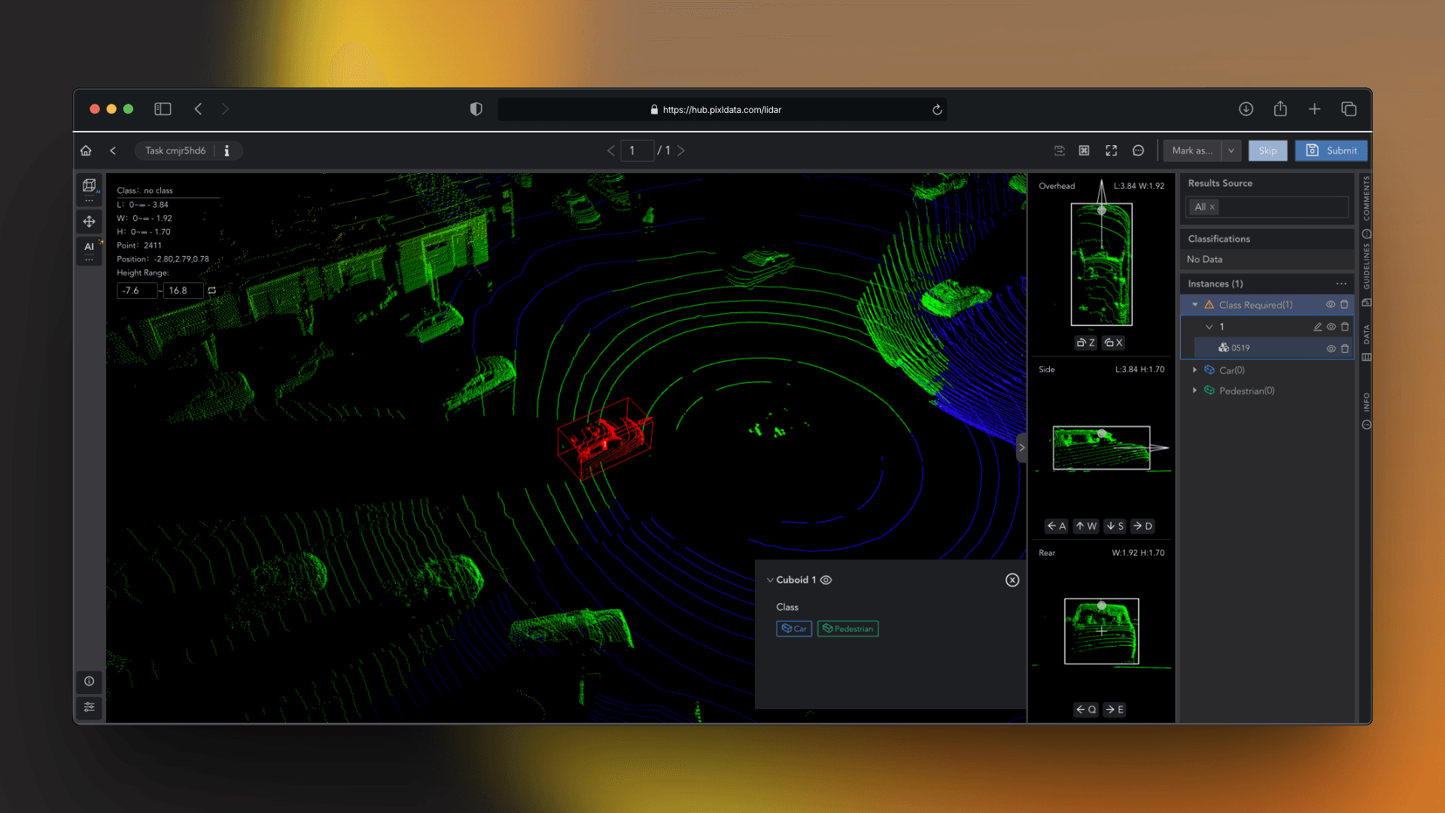Collapse instance 1 row
Image resolution: width=1445 pixels, height=813 pixels.
click(x=1209, y=327)
